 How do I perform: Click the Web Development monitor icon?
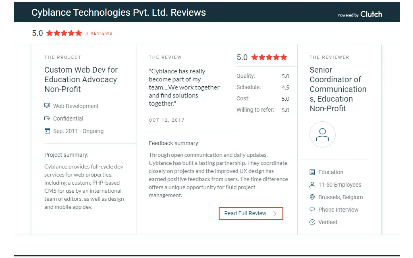pyautogui.click(x=47, y=106)
